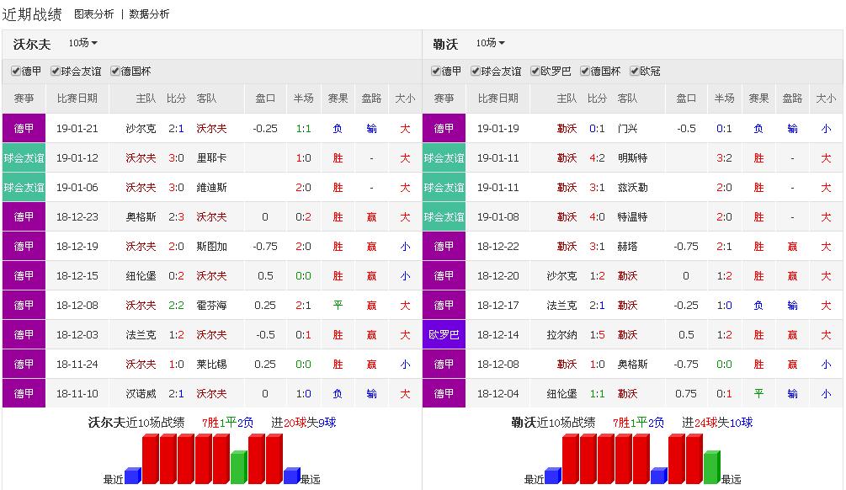This screenshot has width=846, height=490.
Task: Click the 2:2 score against 霍芬海
Action: pos(176,305)
